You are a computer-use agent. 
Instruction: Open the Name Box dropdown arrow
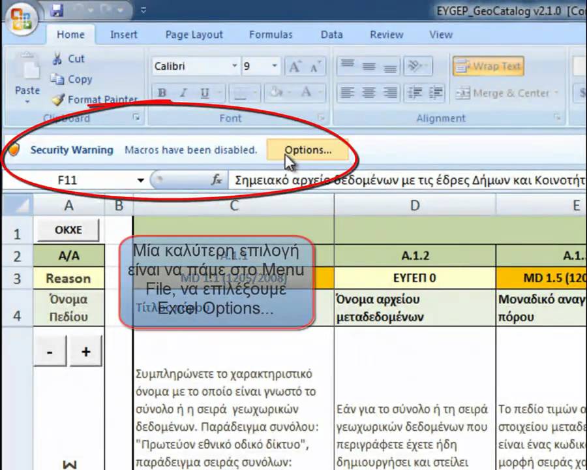coord(141,180)
